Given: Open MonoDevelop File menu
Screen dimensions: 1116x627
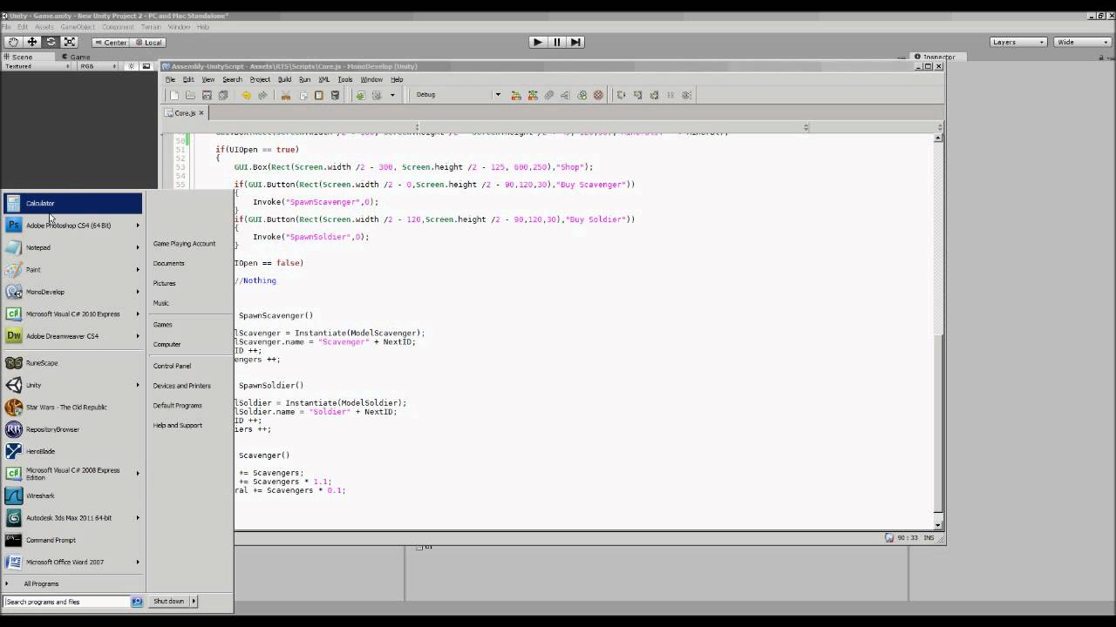Looking at the screenshot, I should click(x=170, y=79).
